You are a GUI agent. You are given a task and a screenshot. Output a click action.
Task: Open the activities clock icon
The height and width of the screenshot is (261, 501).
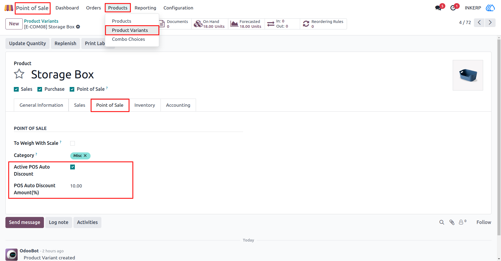(453, 8)
